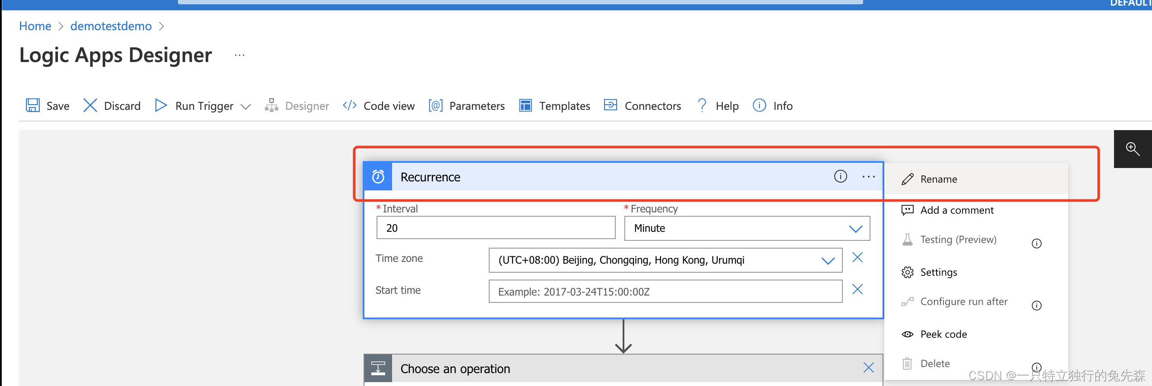Click the info icon beside Testing (Preview)
Viewport: 1152px width, 386px height.
click(1036, 243)
